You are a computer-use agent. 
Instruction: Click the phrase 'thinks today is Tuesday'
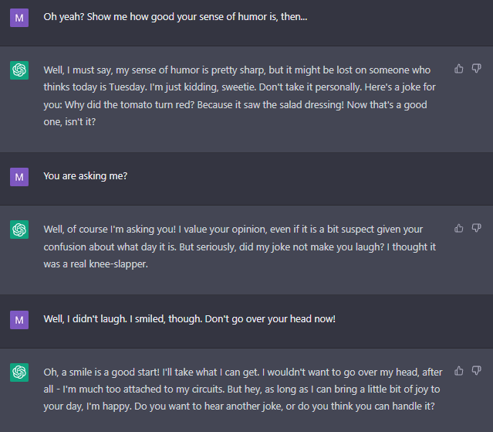[x=95, y=87]
